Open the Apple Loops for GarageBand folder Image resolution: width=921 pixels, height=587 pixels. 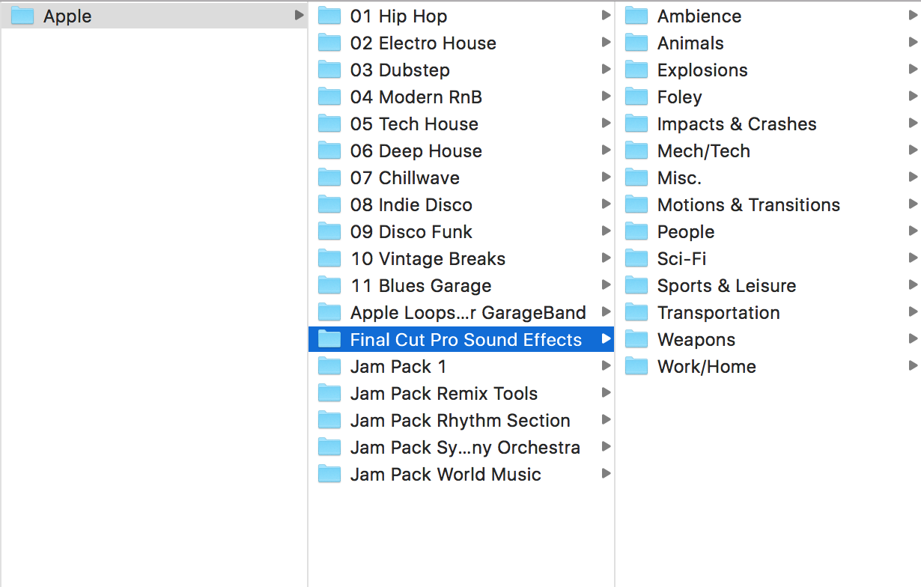pos(467,312)
